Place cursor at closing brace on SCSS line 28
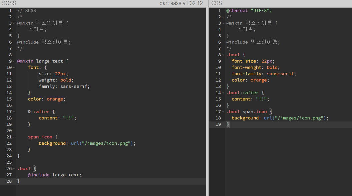Screen dimensions: 352x196 pos(18,181)
